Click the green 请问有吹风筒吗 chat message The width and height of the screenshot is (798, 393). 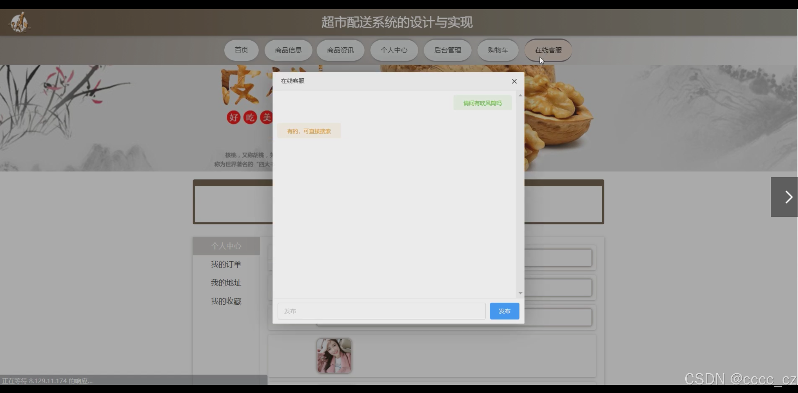pos(482,103)
